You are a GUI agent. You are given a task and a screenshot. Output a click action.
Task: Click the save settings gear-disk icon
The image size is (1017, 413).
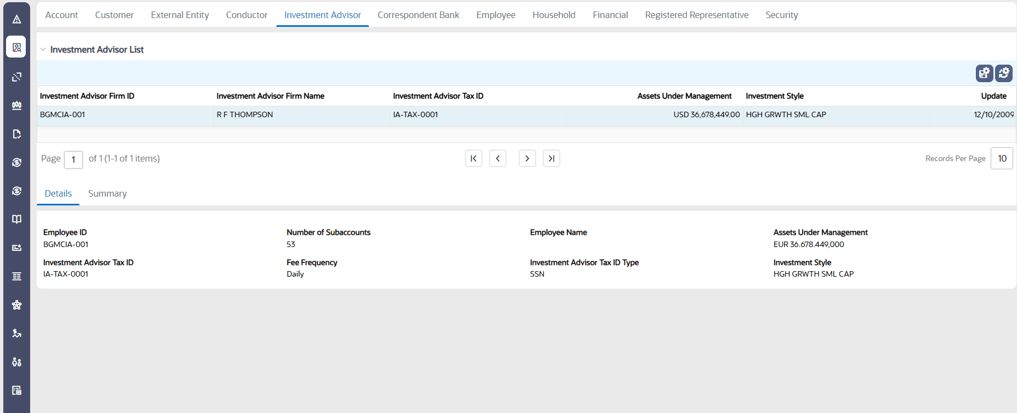tap(985, 73)
